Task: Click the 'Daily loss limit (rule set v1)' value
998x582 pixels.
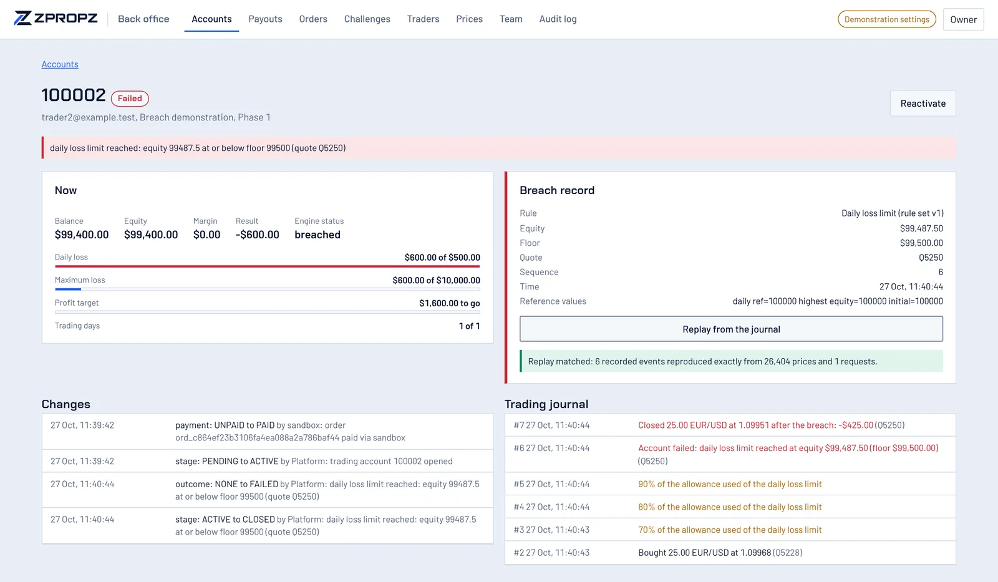Action: pos(892,213)
